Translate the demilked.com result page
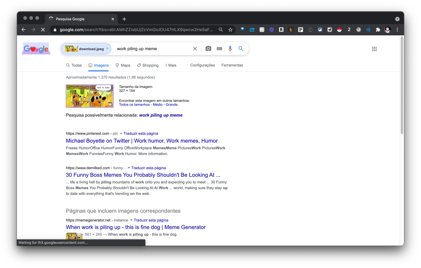Image resolution: width=421 pixels, height=268 pixels. coord(148,168)
